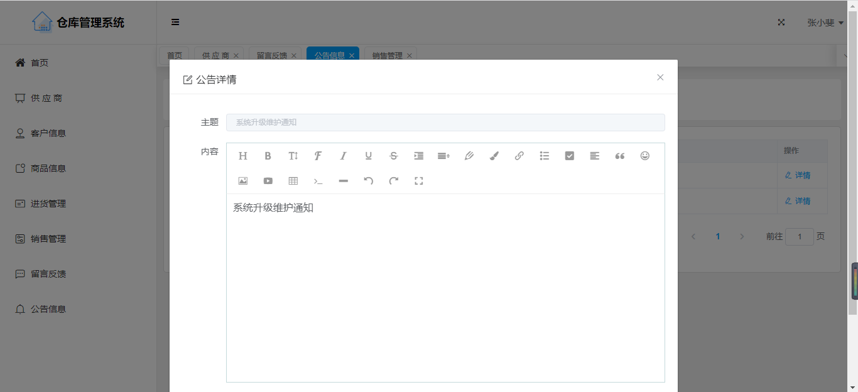
Task: Expand the tab bar overflow chevron
Action: pyautogui.click(x=847, y=55)
